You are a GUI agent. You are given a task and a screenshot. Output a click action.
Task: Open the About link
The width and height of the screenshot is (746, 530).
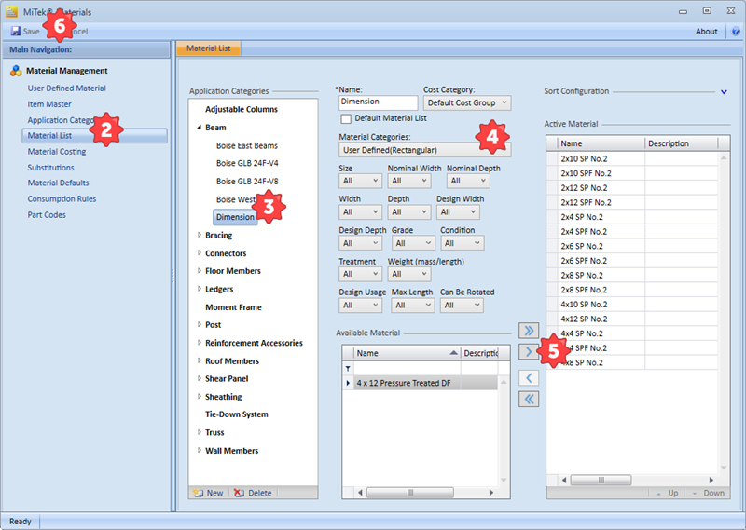coord(706,32)
